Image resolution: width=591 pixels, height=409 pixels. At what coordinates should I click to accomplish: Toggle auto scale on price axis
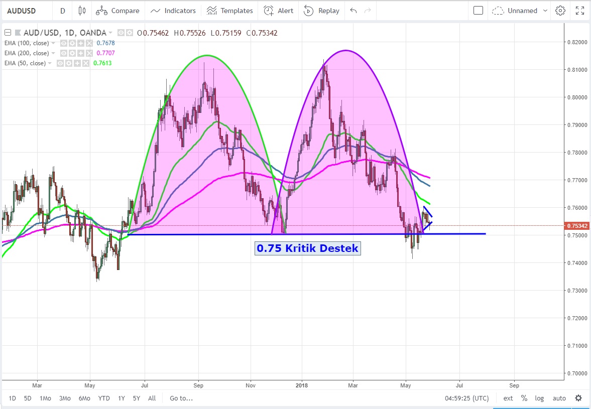click(x=559, y=398)
